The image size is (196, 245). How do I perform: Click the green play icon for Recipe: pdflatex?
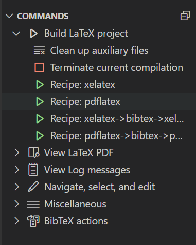coord(40,101)
